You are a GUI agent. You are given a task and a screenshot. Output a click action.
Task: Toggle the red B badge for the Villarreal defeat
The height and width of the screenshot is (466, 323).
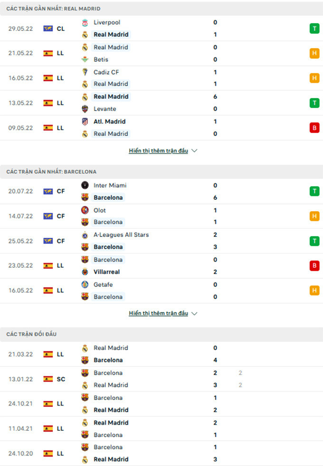314,266
